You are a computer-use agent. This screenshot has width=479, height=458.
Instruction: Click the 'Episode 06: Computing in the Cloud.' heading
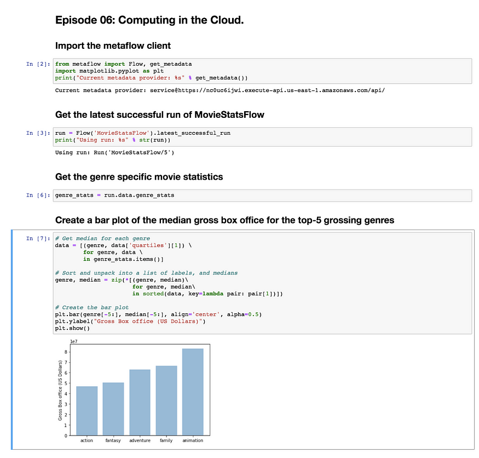click(x=149, y=20)
